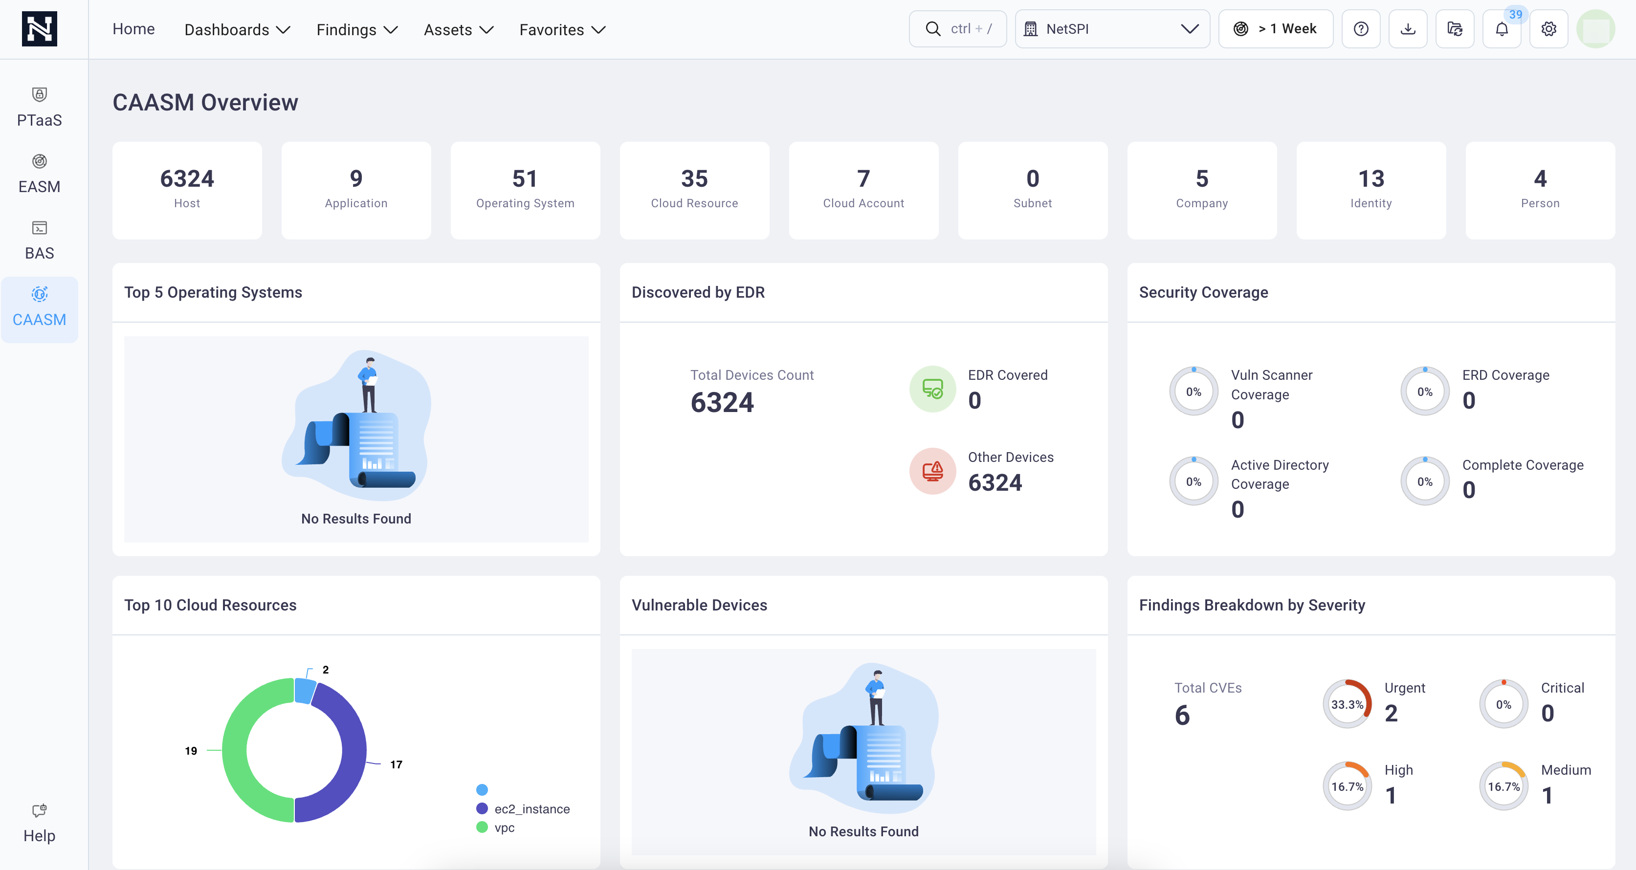Click the Findings Breakdown by Severity title
1636x870 pixels.
pos(1252,605)
